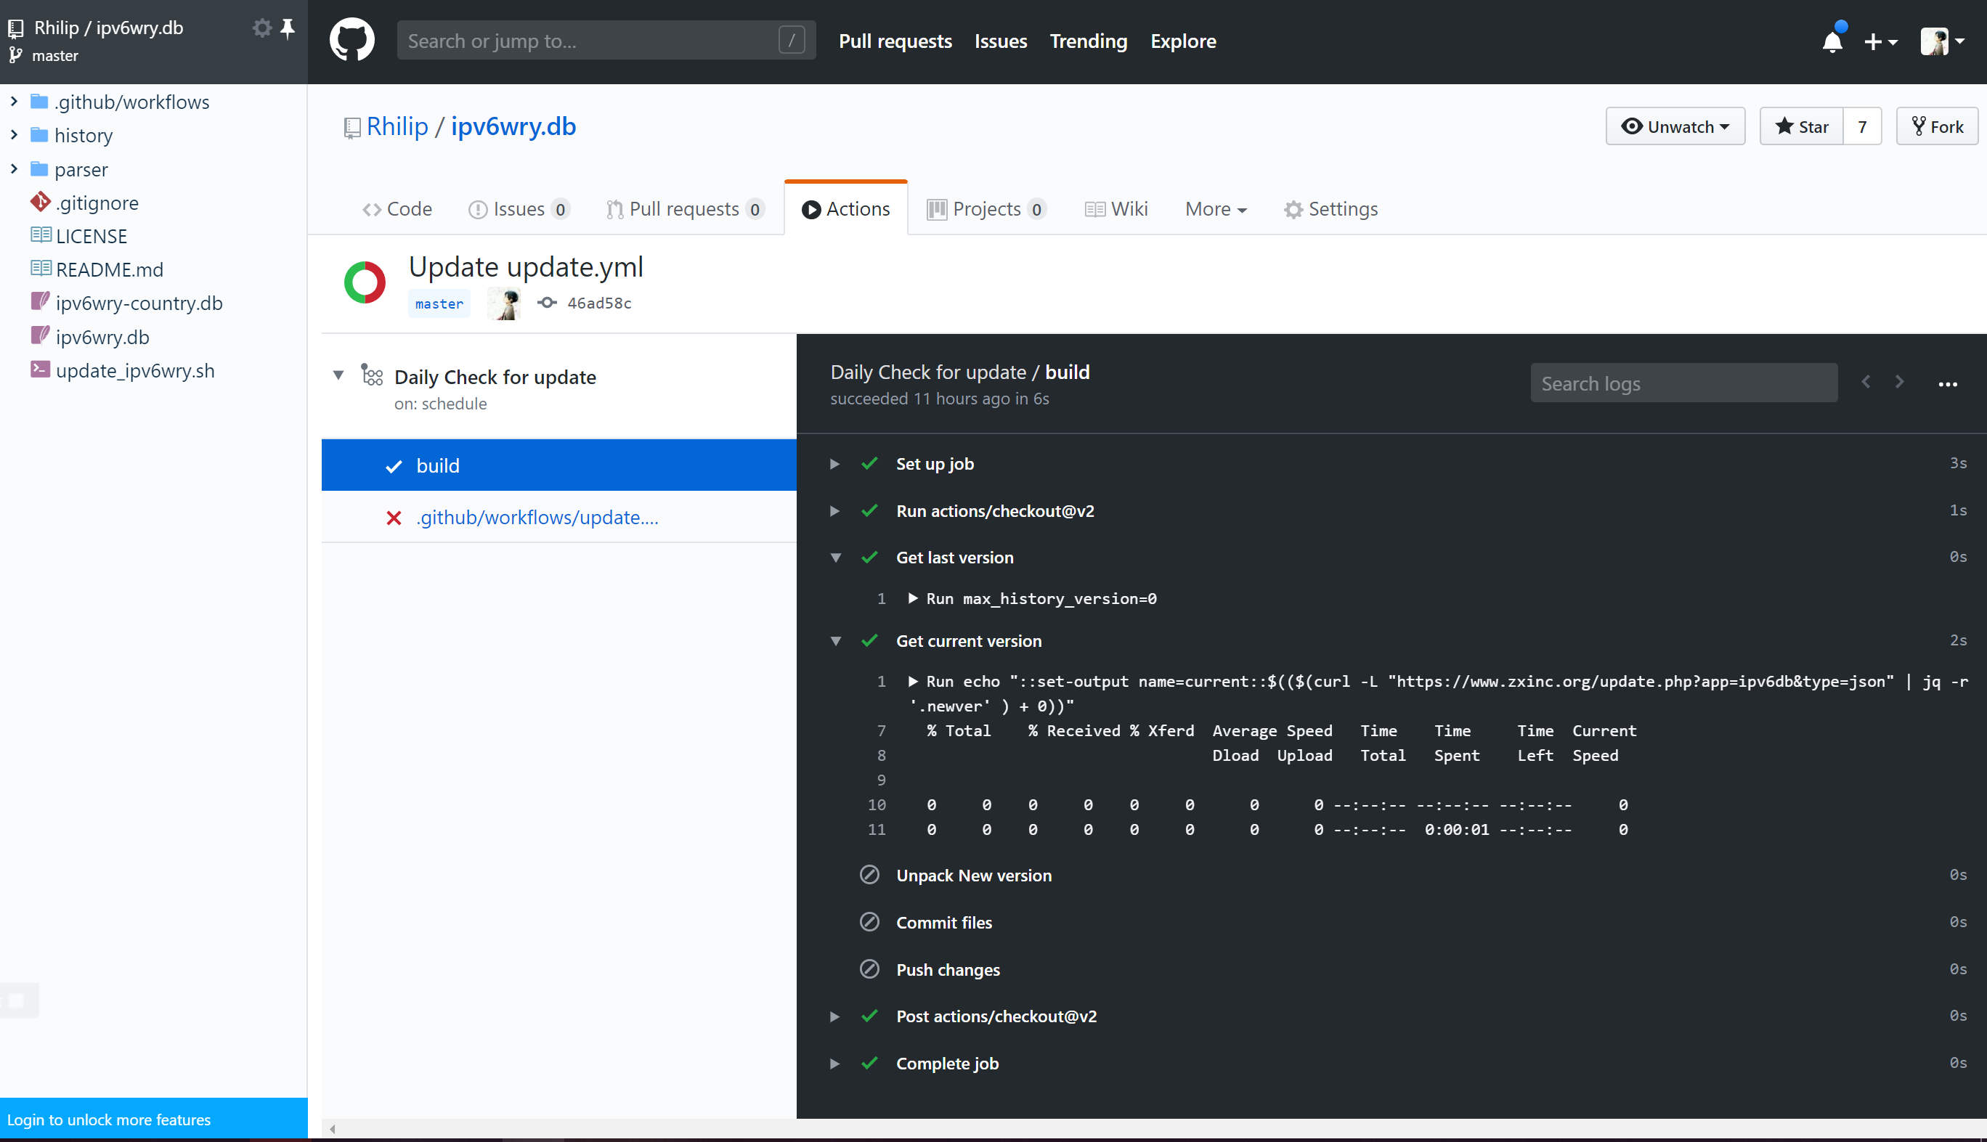The width and height of the screenshot is (1987, 1142).
Task: Collapse the Get last version step
Action: click(835, 558)
